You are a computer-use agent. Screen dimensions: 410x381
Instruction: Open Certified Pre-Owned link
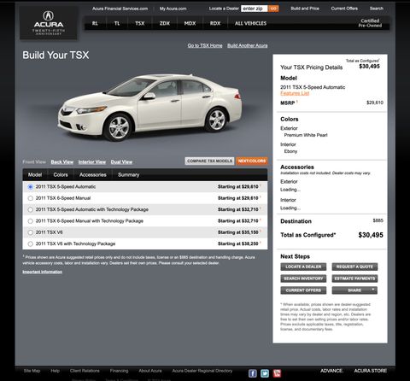tap(370, 23)
